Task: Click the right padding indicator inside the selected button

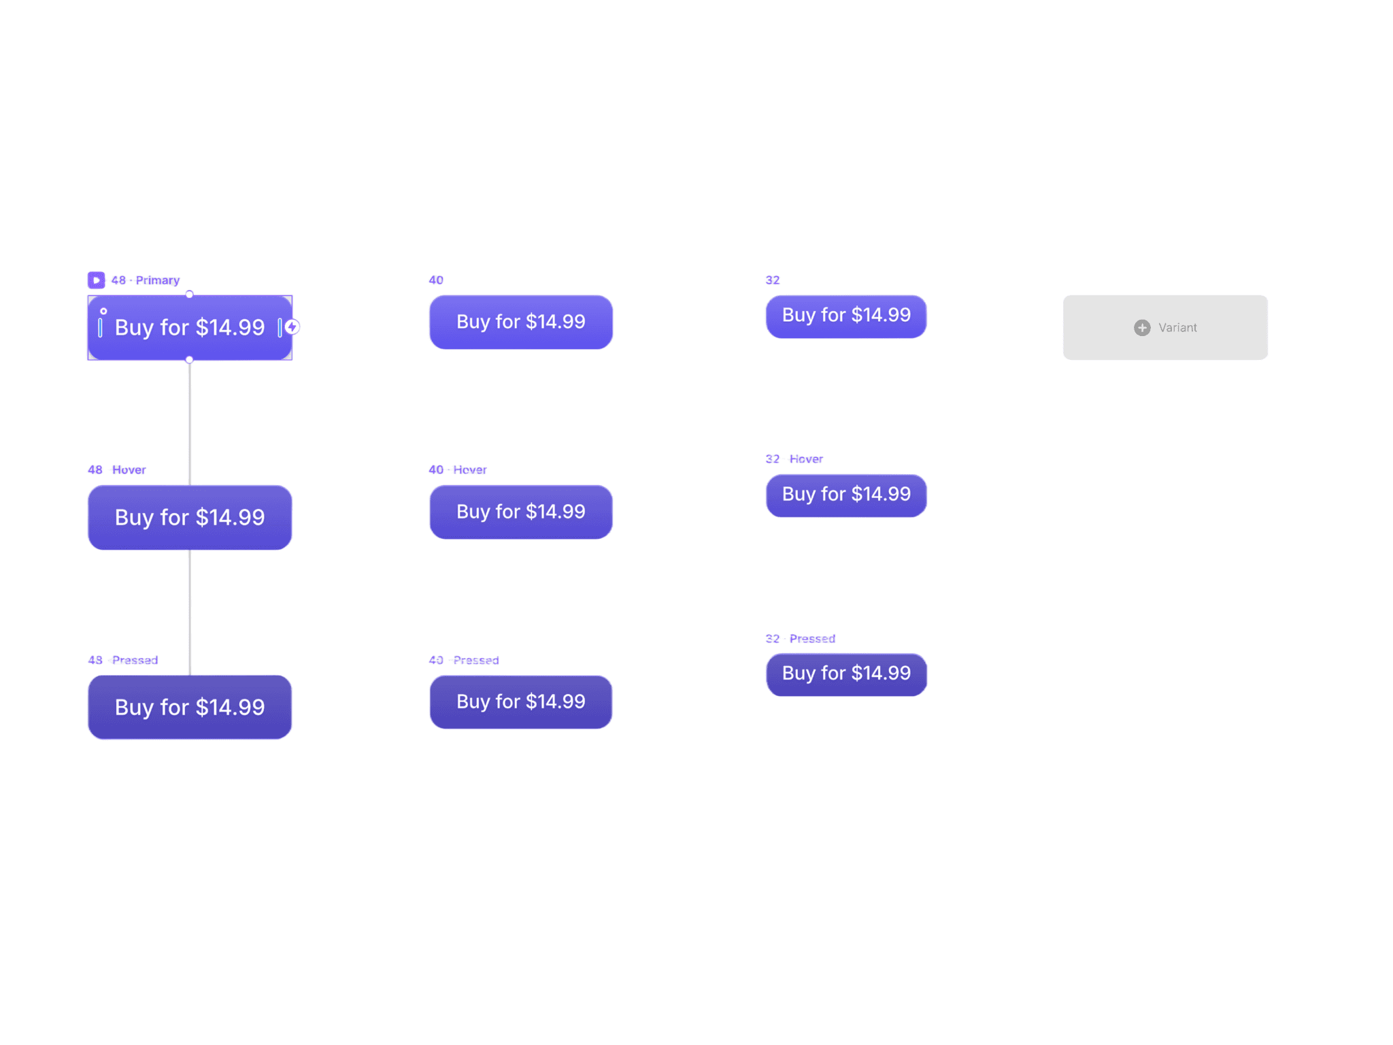Action: pos(280,327)
